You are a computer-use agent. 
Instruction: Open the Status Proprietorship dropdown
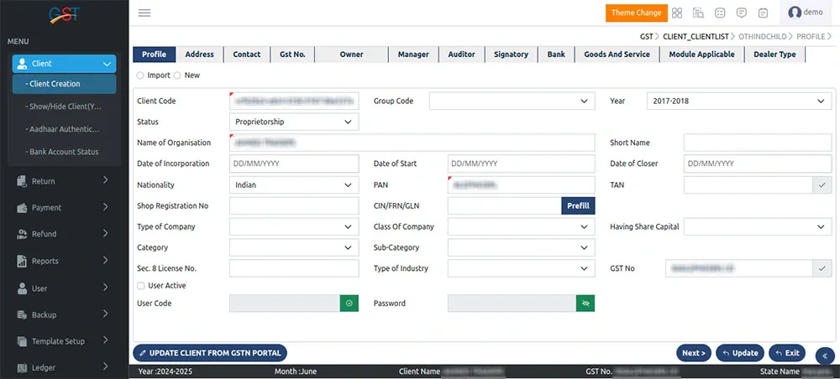[x=294, y=122]
